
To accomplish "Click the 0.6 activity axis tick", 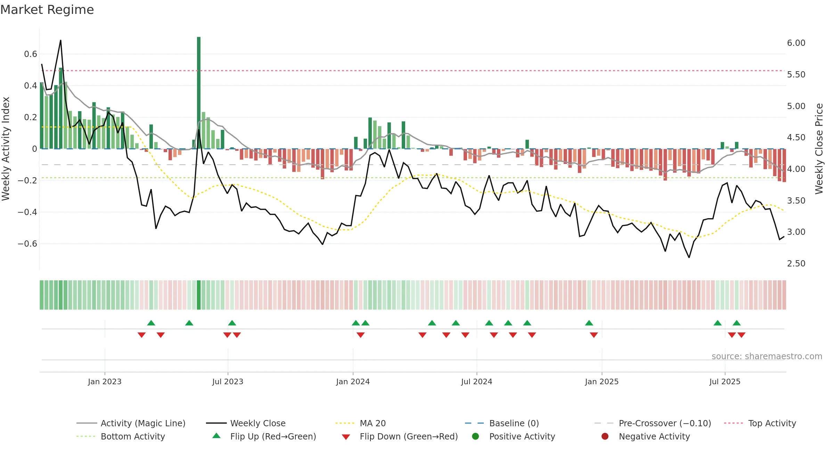I will coord(31,54).
